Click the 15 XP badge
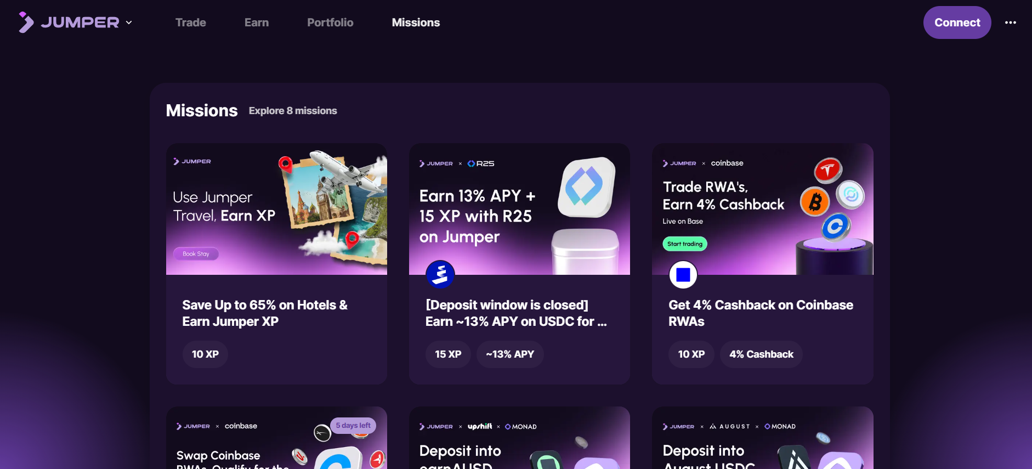 (448, 354)
